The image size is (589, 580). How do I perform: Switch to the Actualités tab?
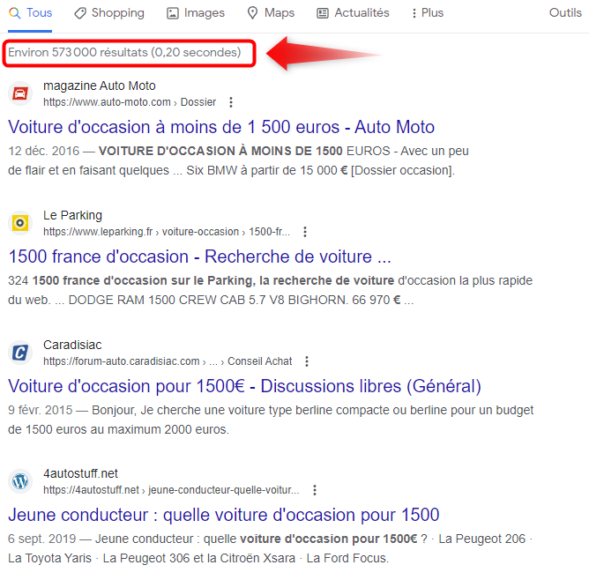pyautogui.click(x=353, y=13)
